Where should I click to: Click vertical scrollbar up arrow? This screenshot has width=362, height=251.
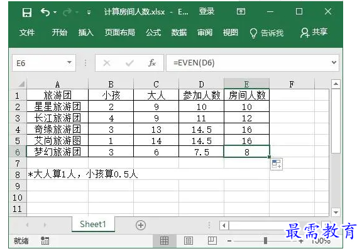coord(336,84)
